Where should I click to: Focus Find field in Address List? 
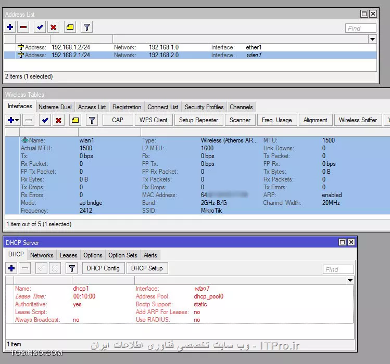(x=360, y=28)
